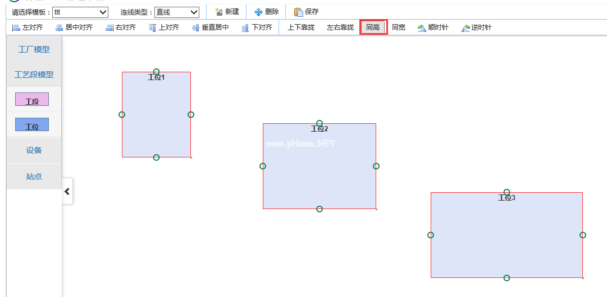Click the center align (居中对齐) icon
Screen dimensions: 607x297
(x=59, y=27)
